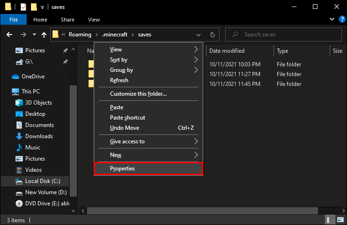Open the File tab

(13, 20)
